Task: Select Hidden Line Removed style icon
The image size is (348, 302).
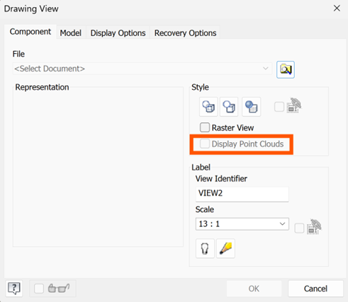Action: tap(229, 107)
